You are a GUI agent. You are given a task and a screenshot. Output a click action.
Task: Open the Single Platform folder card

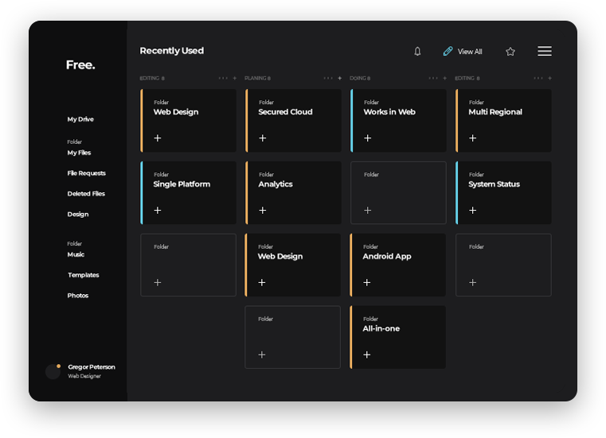pos(189,192)
